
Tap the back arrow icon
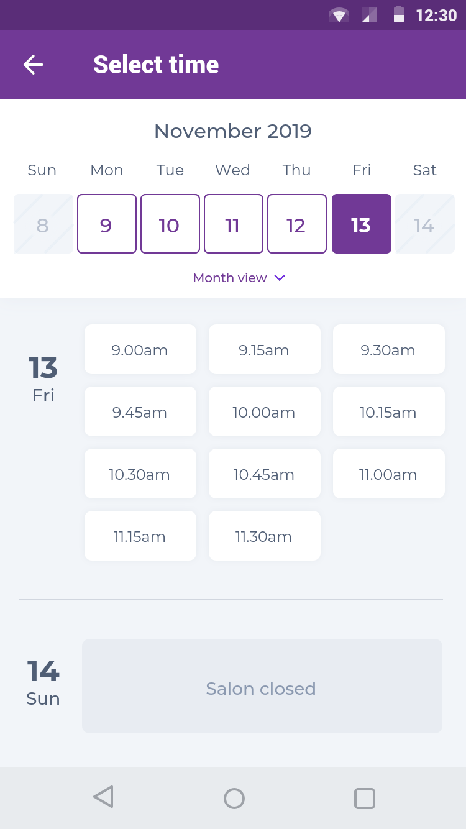click(34, 65)
